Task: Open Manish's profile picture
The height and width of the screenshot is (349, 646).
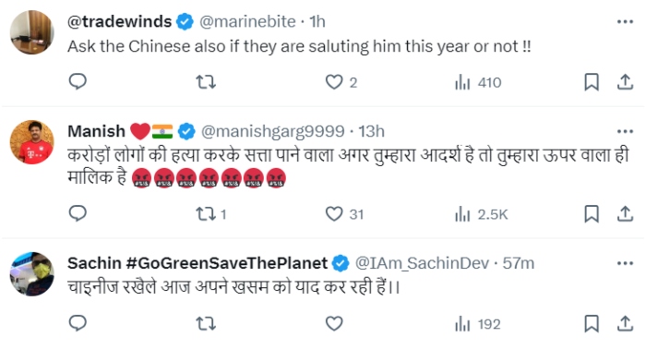Action: (x=31, y=142)
